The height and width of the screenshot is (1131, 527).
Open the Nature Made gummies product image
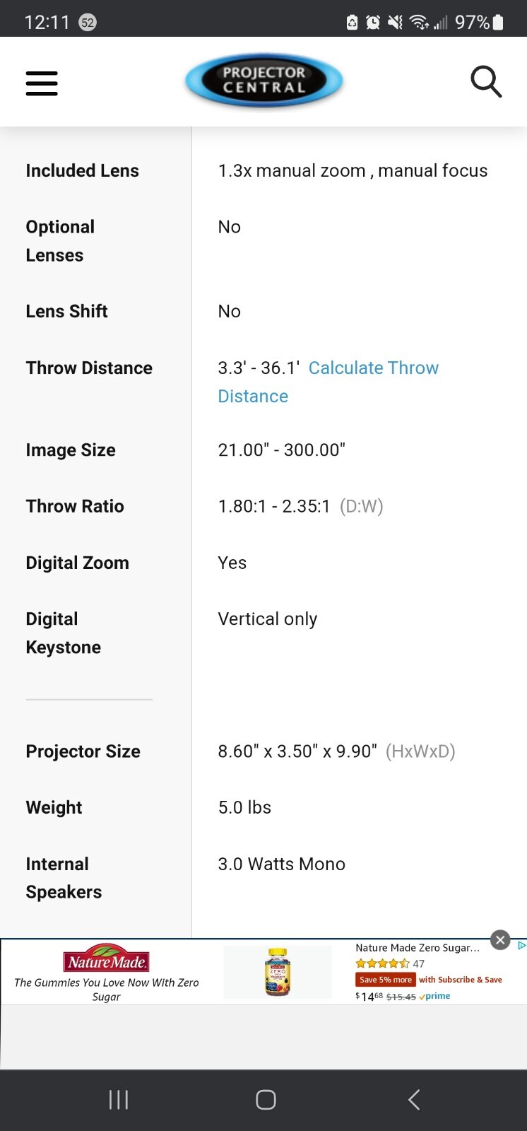[278, 972]
